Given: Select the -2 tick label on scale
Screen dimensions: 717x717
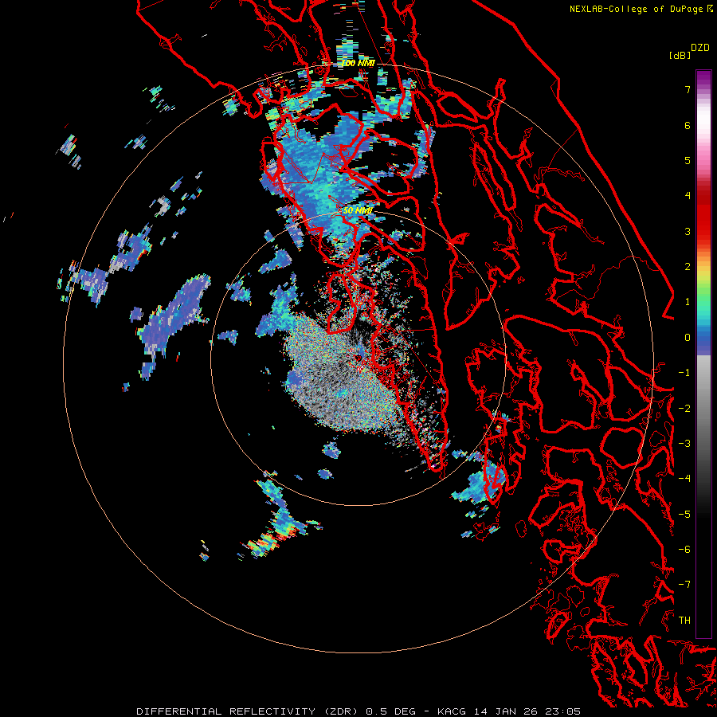Looking at the screenshot, I should (x=684, y=408).
